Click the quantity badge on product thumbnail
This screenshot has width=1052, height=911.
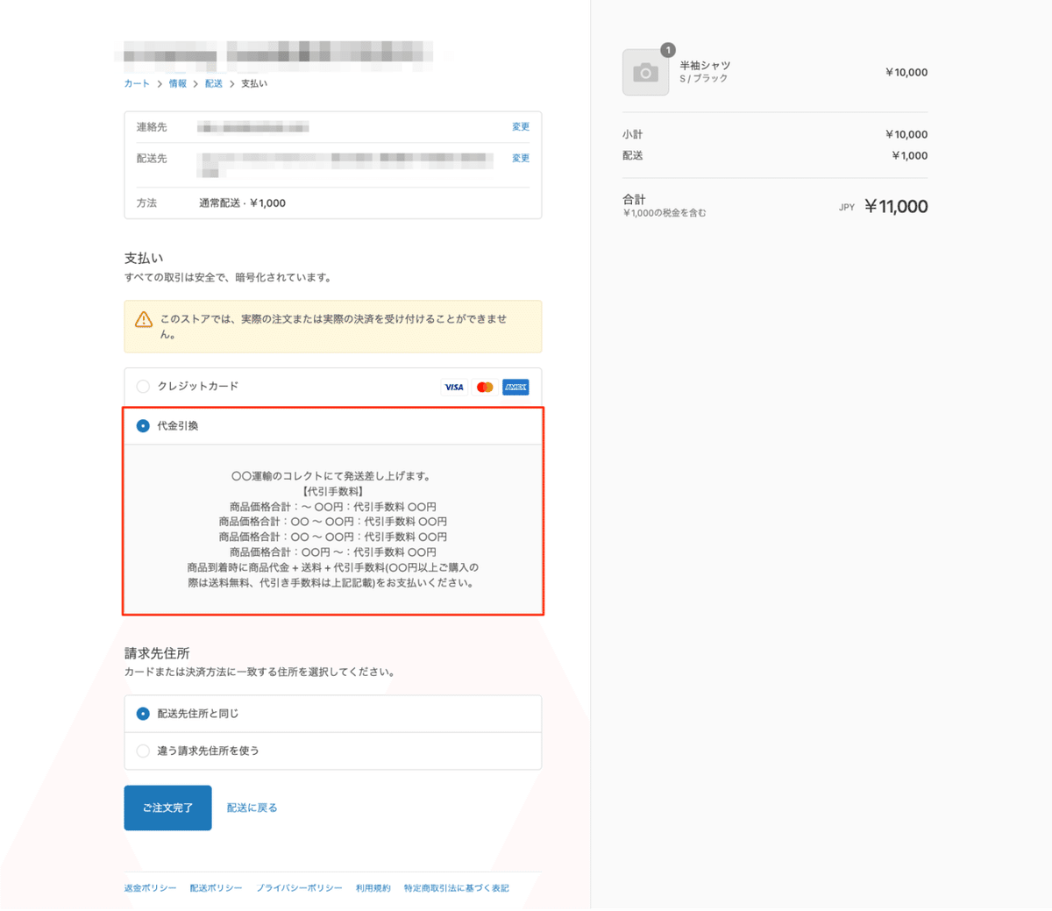pyautogui.click(x=668, y=50)
